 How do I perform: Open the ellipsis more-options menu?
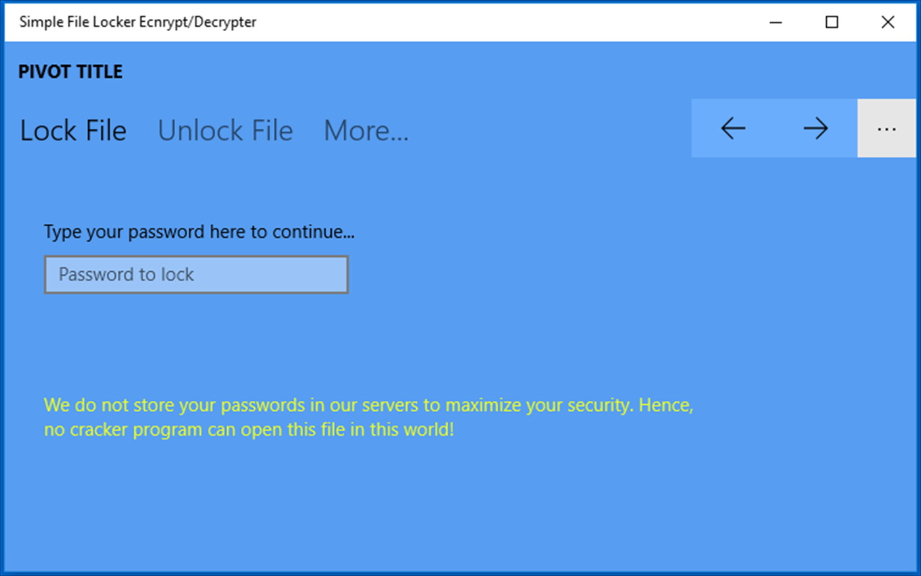pos(886,128)
